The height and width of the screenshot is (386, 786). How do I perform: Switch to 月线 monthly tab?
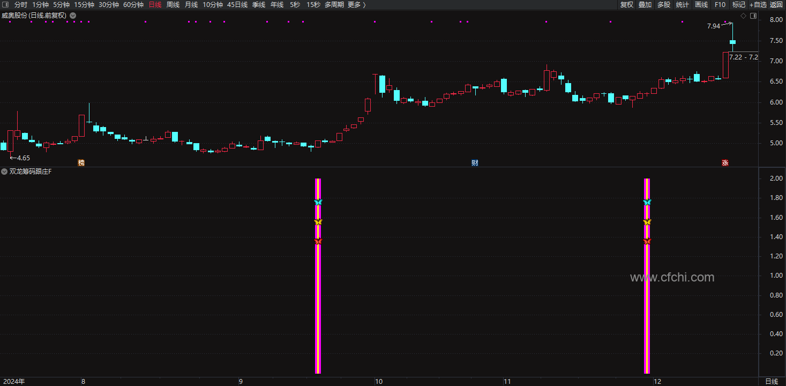click(191, 5)
